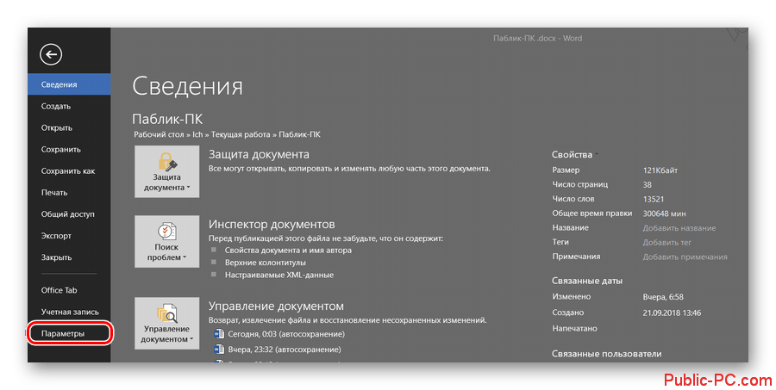Viewport: 776px width, 390px height.
Task: Click the word count value 13521
Action: coord(654,199)
